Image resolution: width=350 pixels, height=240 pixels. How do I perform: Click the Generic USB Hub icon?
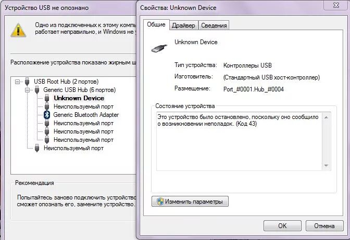pos(37,90)
